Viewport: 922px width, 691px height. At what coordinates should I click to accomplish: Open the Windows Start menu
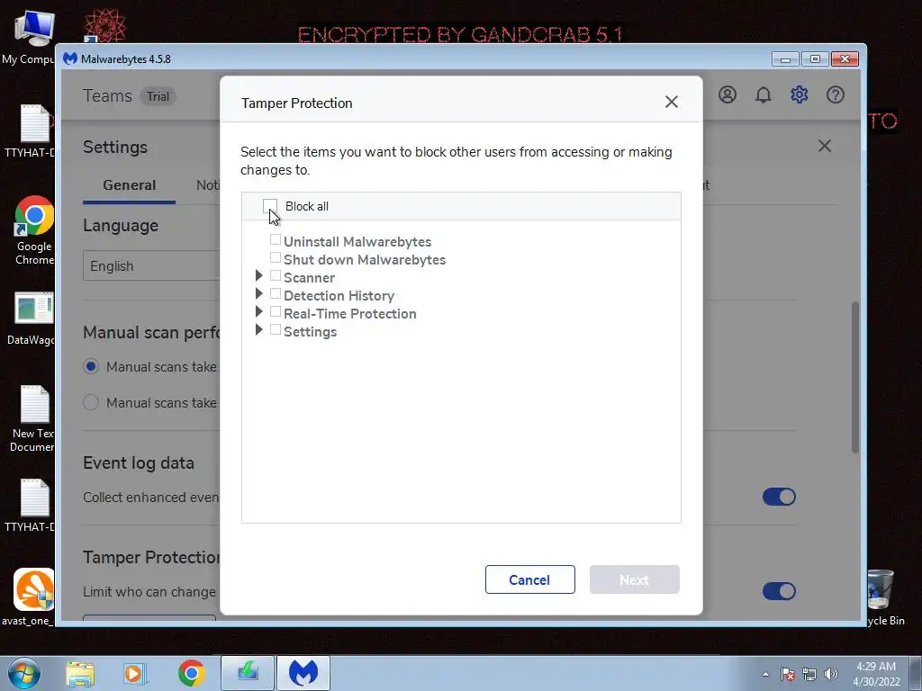(24, 673)
